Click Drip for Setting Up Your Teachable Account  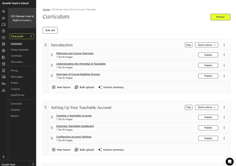coord(188,107)
